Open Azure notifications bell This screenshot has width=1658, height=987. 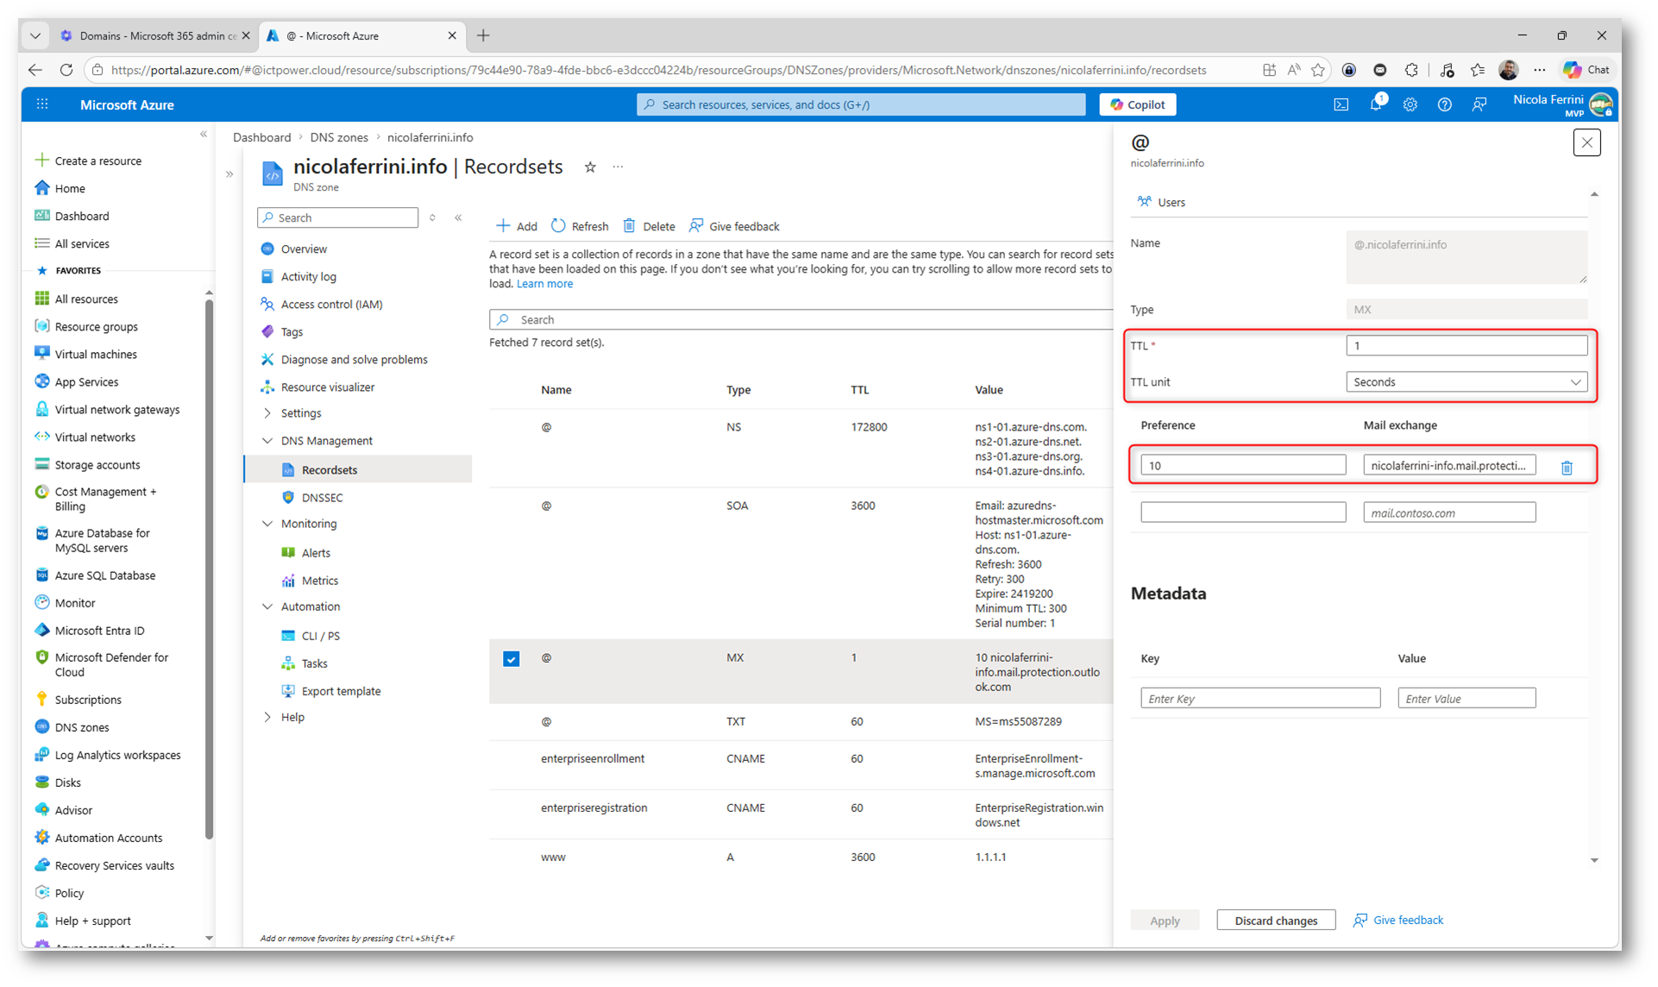pos(1375,104)
